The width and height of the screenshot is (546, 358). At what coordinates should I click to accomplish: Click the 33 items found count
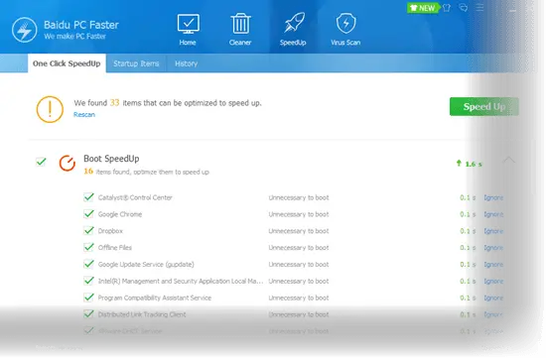[x=114, y=102]
